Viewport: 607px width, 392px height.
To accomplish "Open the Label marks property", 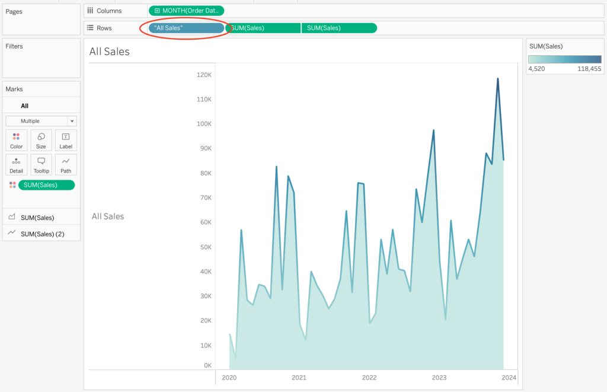I will coord(66,140).
